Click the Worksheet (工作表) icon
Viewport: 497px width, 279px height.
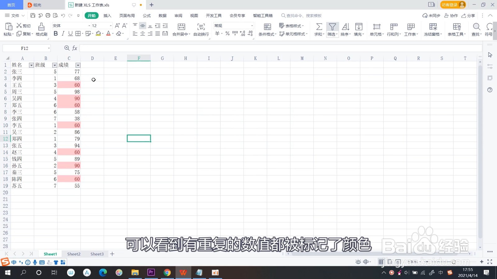pos(411,27)
